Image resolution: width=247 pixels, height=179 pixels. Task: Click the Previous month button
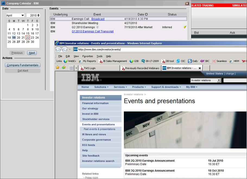coord(17,53)
